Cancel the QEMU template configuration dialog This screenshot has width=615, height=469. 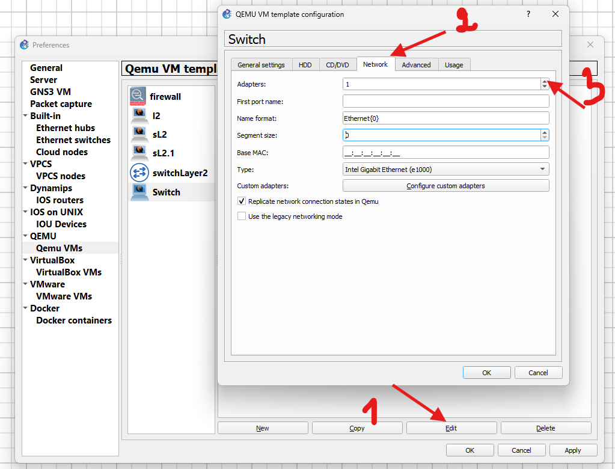click(x=538, y=373)
